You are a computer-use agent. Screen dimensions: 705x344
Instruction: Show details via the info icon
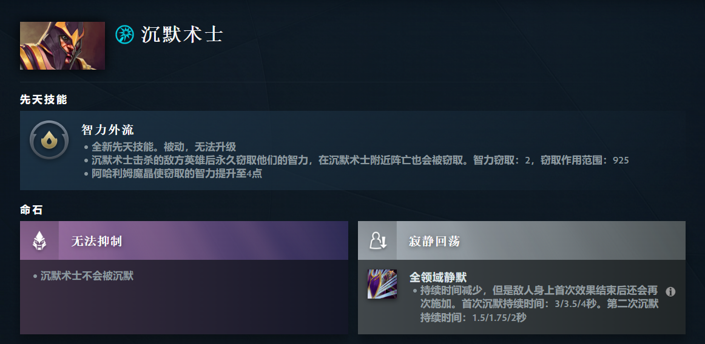pyautogui.click(x=670, y=292)
